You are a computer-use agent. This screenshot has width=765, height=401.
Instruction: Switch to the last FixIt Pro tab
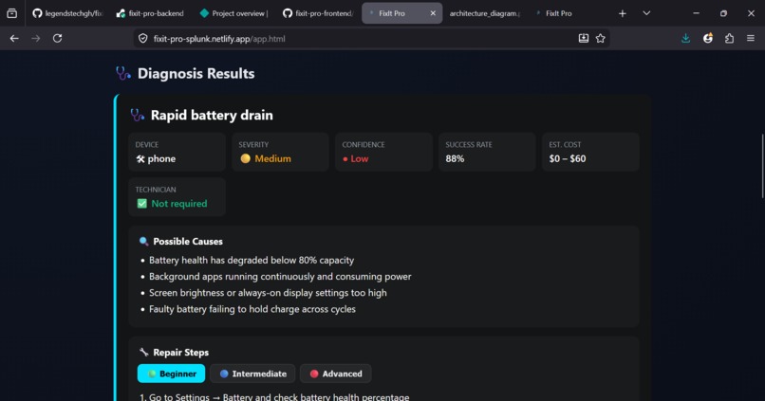coord(559,13)
